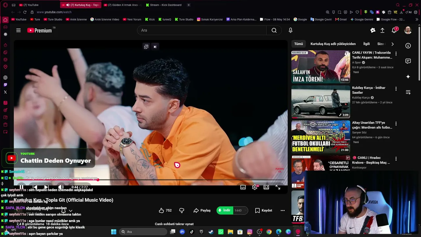Click the YouTube search magnifier button

[x=274, y=30]
